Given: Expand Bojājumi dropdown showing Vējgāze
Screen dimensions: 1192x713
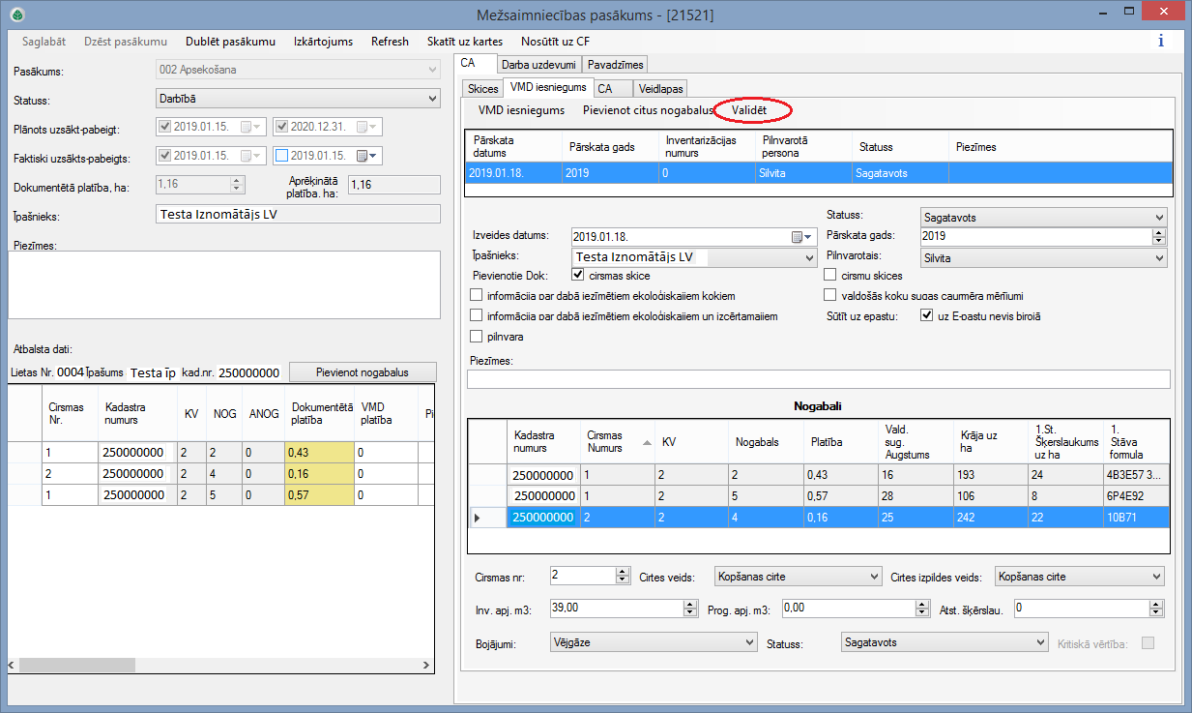Looking at the screenshot, I should tap(749, 642).
